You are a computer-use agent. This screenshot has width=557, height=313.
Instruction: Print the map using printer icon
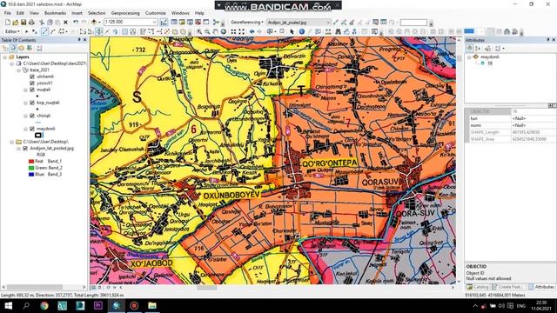click(x=31, y=22)
